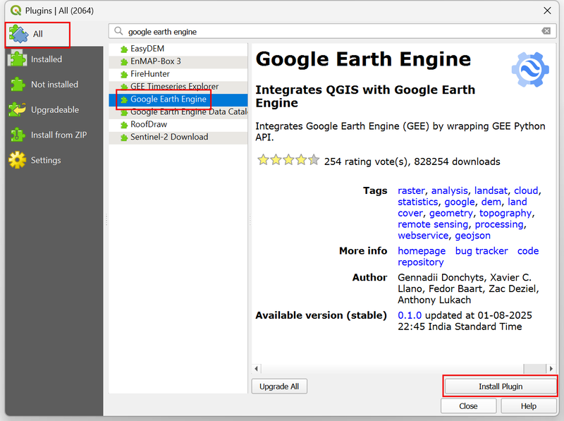Screen dimensions: 564x421
Task: Click the statistics tag link
Action: [x=418, y=202]
